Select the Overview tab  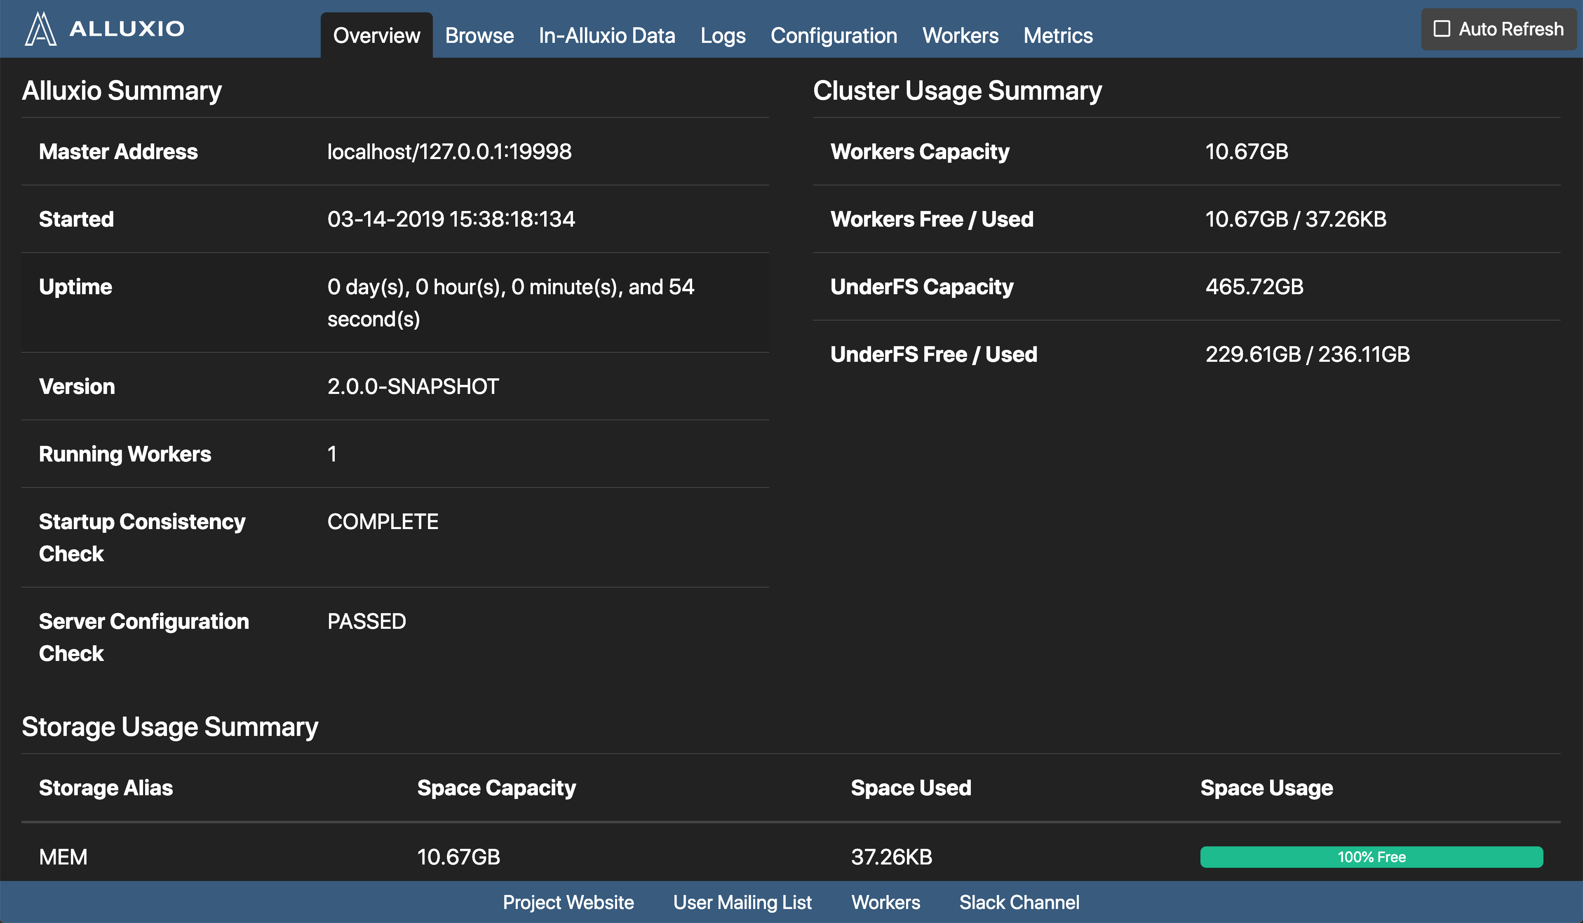[x=375, y=35]
